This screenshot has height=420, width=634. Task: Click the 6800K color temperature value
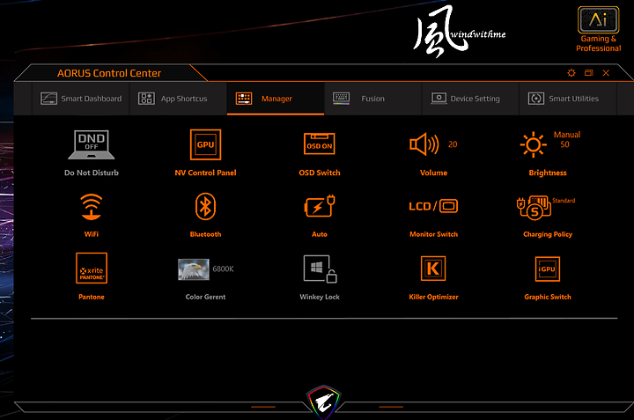click(223, 269)
